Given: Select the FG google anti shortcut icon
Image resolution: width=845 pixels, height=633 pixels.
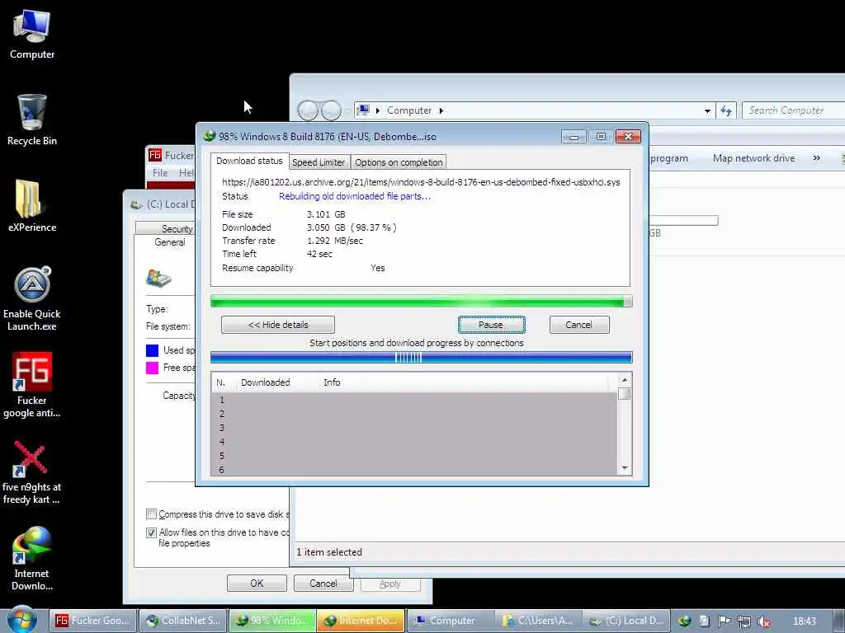Looking at the screenshot, I should (x=32, y=385).
